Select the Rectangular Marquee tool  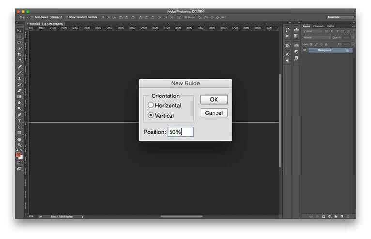click(x=19, y=36)
